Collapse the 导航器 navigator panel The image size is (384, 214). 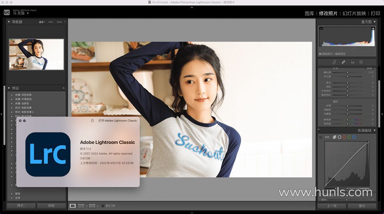point(9,22)
